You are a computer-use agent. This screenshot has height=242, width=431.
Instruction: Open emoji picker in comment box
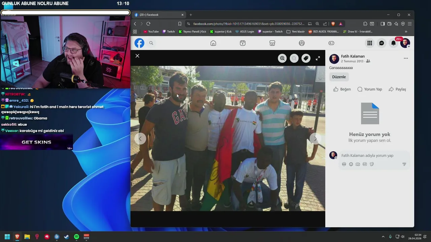click(351, 164)
